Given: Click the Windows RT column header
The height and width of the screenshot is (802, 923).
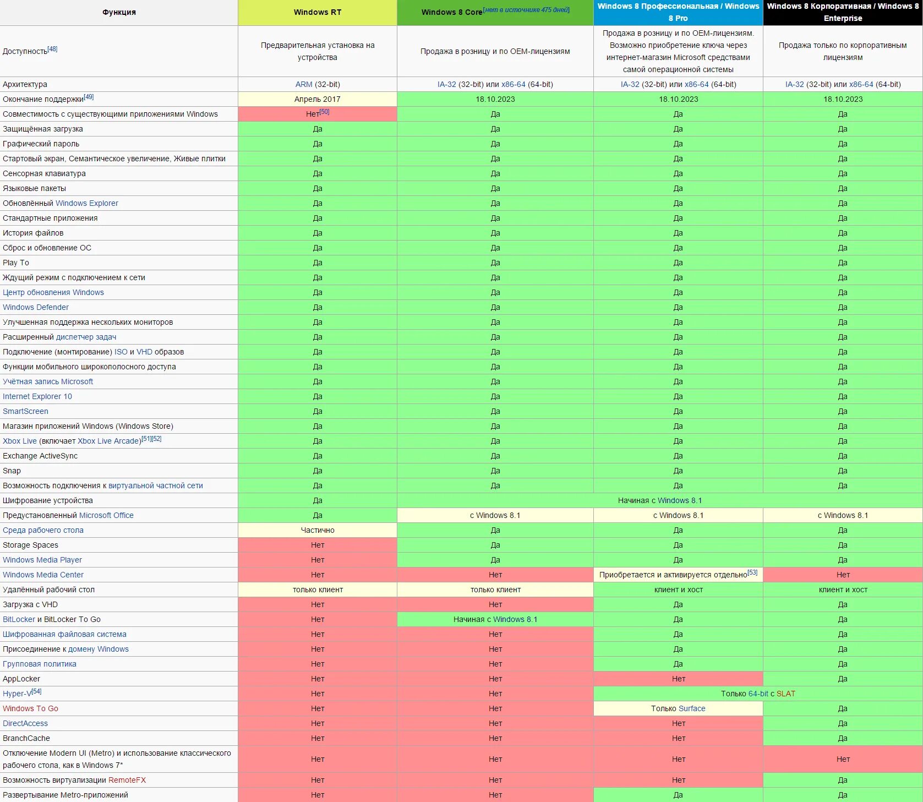Looking at the screenshot, I should pyautogui.click(x=318, y=12).
